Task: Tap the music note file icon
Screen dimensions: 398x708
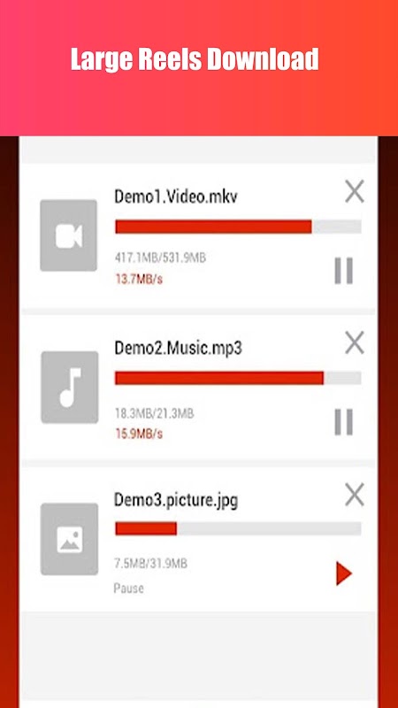Action: (70, 388)
